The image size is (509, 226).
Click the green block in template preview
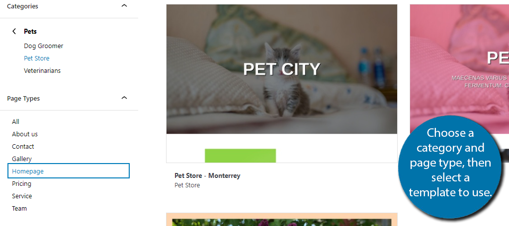tap(240, 156)
